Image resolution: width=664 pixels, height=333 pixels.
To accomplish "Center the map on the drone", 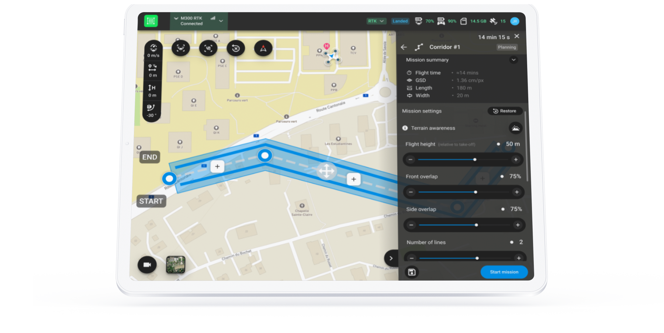I will tap(181, 48).
